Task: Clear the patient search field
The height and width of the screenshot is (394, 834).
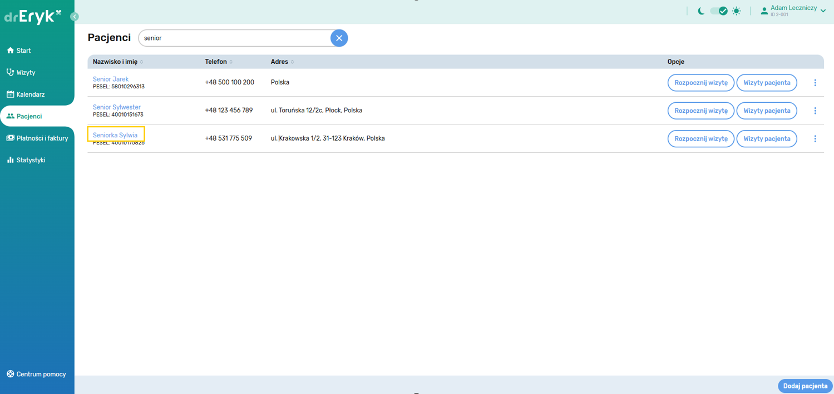Action: point(339,38)
